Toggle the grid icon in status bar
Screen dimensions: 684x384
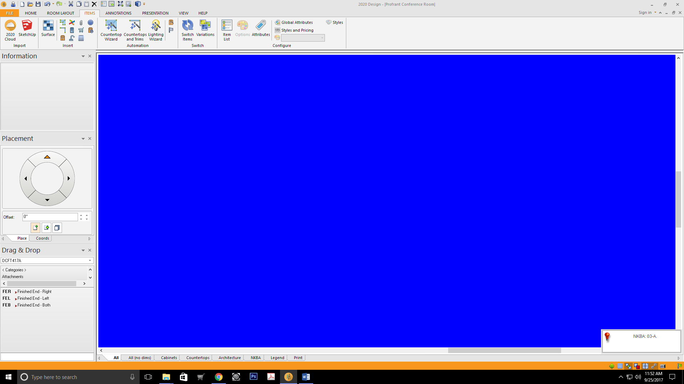pos(620,366)
